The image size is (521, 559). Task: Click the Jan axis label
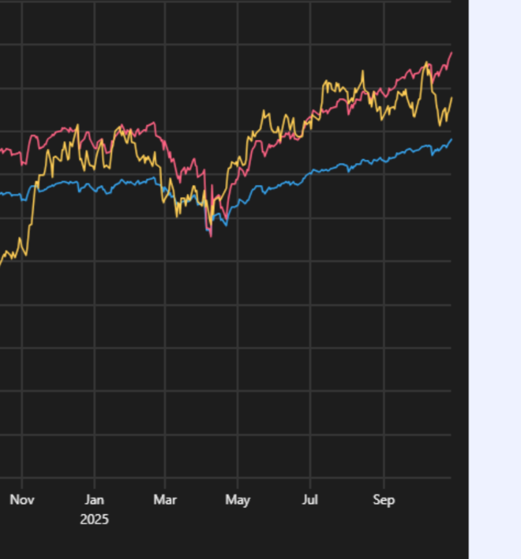tap(95, 500)
